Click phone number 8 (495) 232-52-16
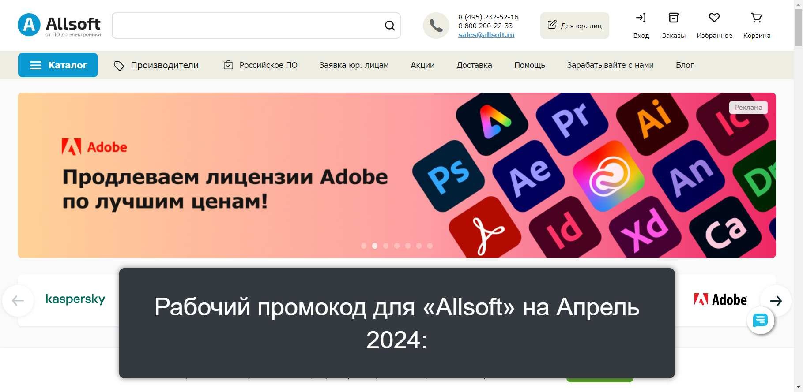 pos(488,17)
